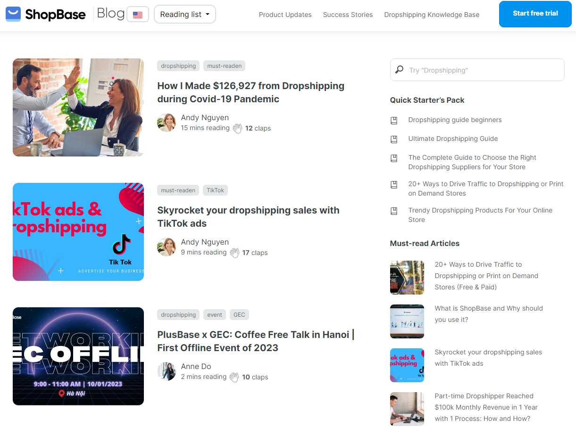Screen dimensions: 576x427
Task: Open 'What is ShopBase and Why should you use it?'
Action: point(489,314)
